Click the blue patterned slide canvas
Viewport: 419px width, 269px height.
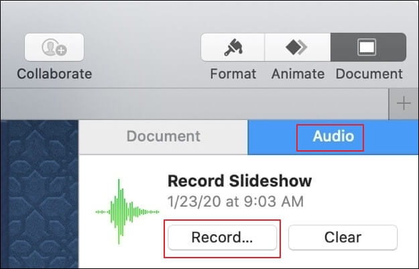(x=40, y=194)
